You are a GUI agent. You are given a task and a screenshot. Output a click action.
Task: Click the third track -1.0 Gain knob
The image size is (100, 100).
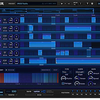point(11,36)
